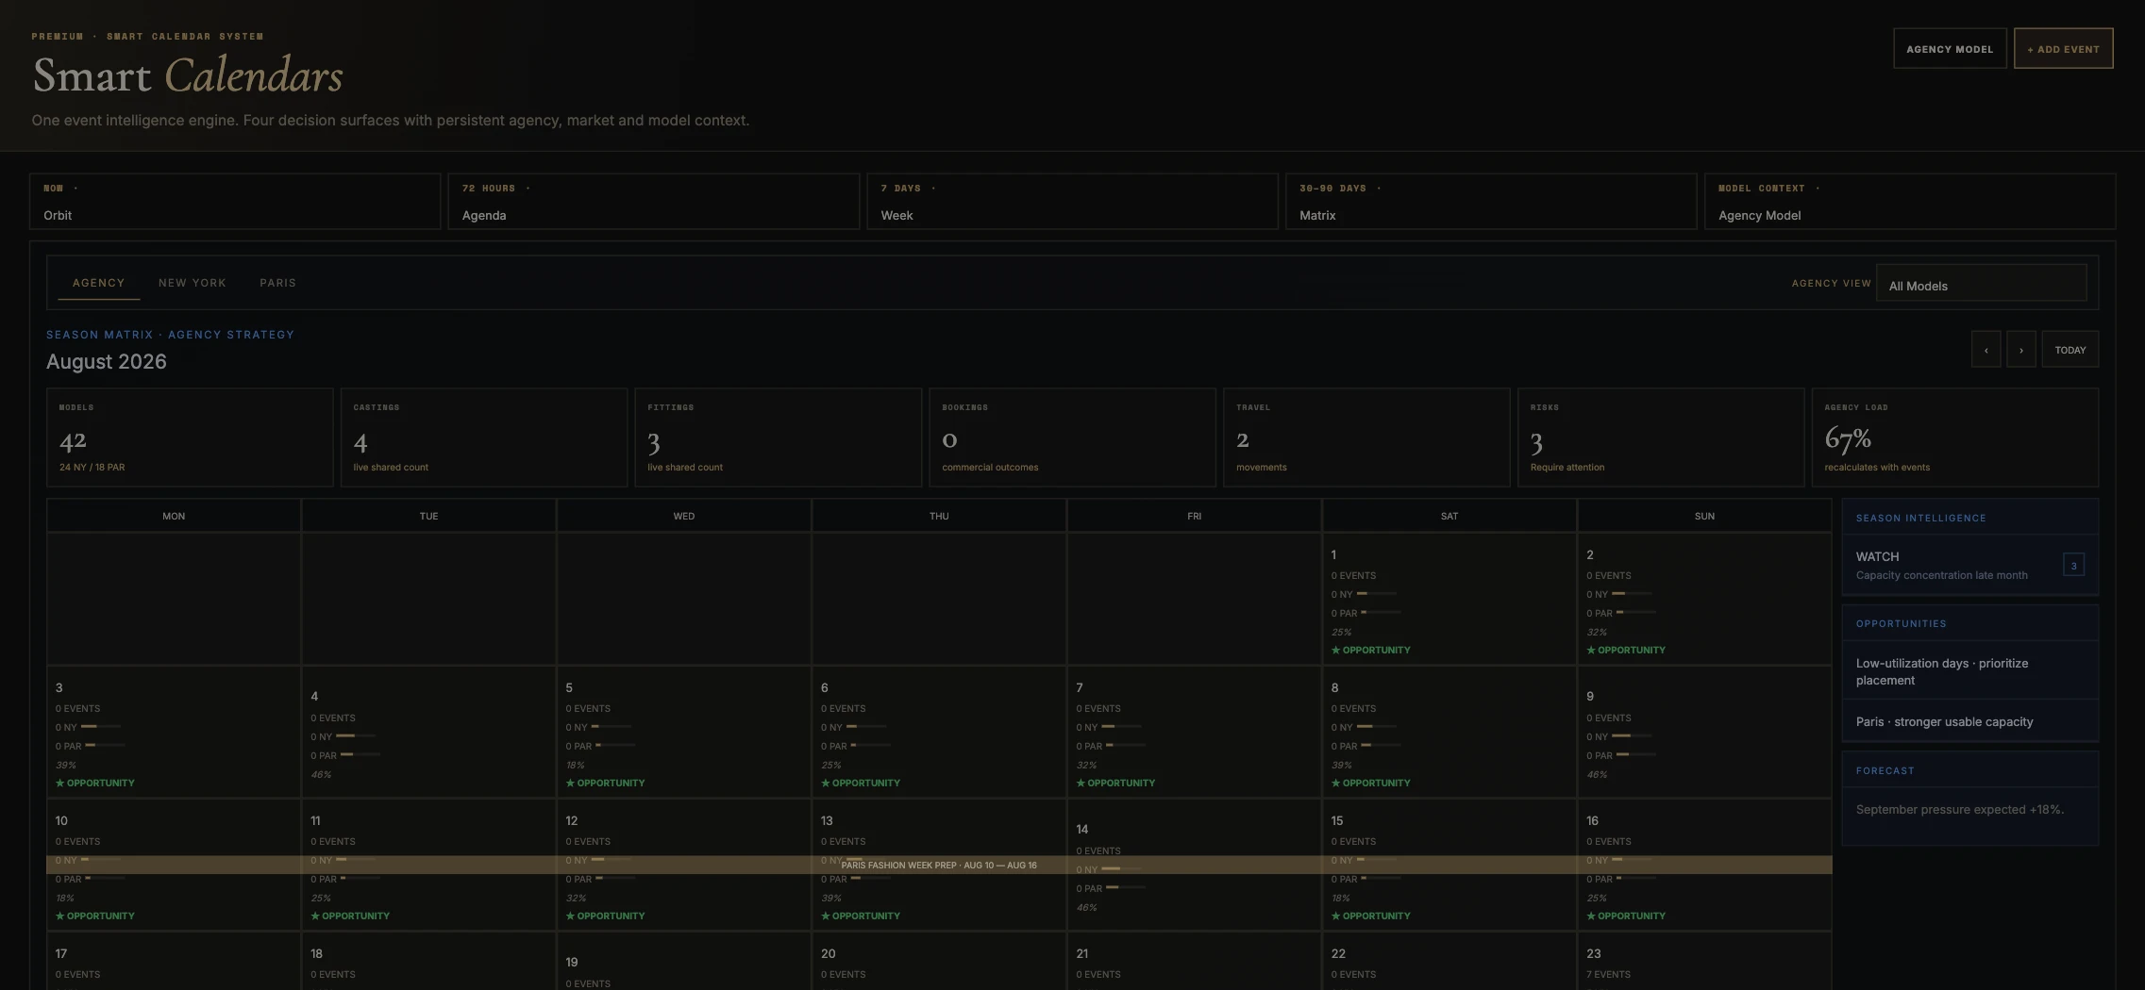Screen dimensions: 2145x990
Task: Click the 'Season Intelligence' panel heading
Action: tap(1920, 519)
